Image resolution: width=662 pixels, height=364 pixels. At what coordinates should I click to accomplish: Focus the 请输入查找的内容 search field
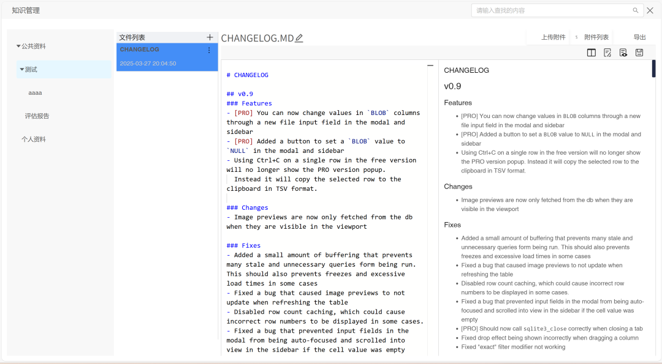tap(557, 10)
